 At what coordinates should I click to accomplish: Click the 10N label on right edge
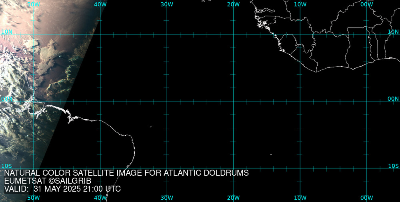click(x=393, y=32)
